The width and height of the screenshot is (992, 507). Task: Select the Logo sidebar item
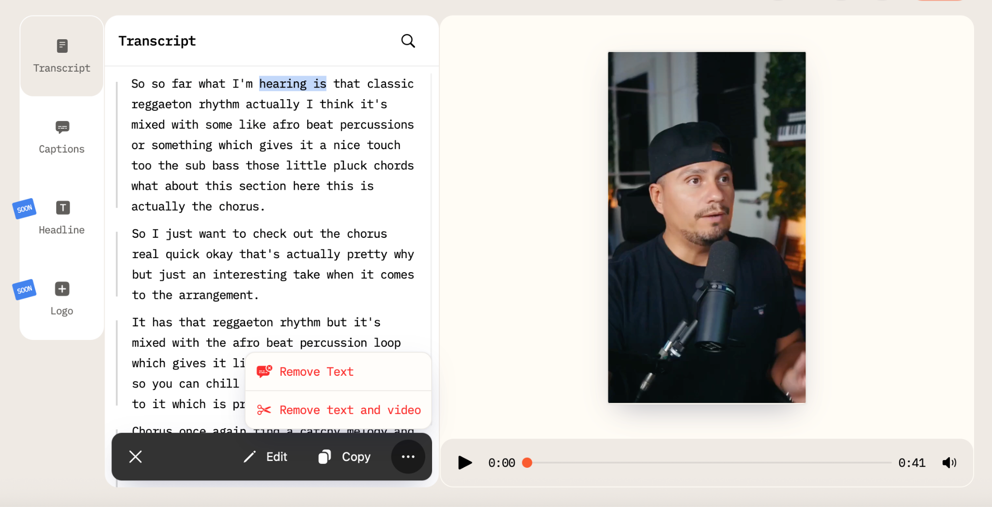pos(62,299)
